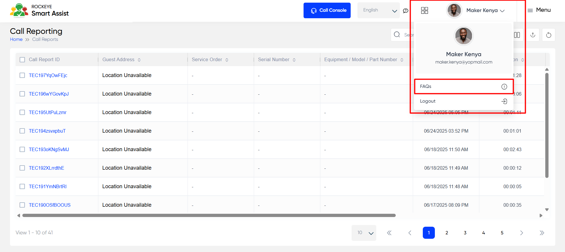Click the export upload icon
The height and width of the screenshot is (252, 565).
point(533,35)
